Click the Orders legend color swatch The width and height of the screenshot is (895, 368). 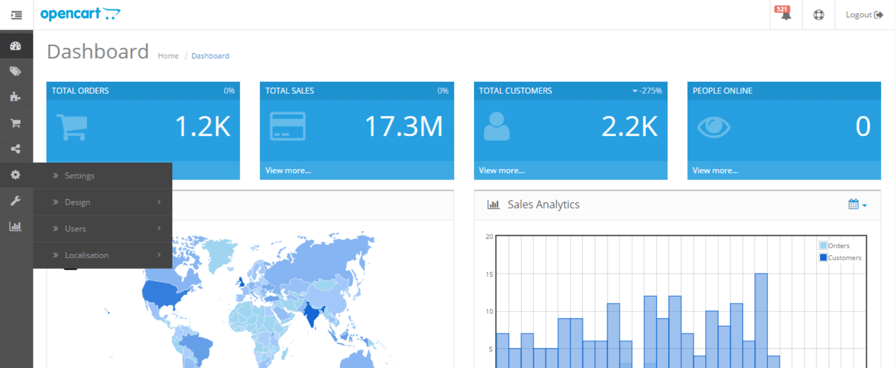(823, 246)
